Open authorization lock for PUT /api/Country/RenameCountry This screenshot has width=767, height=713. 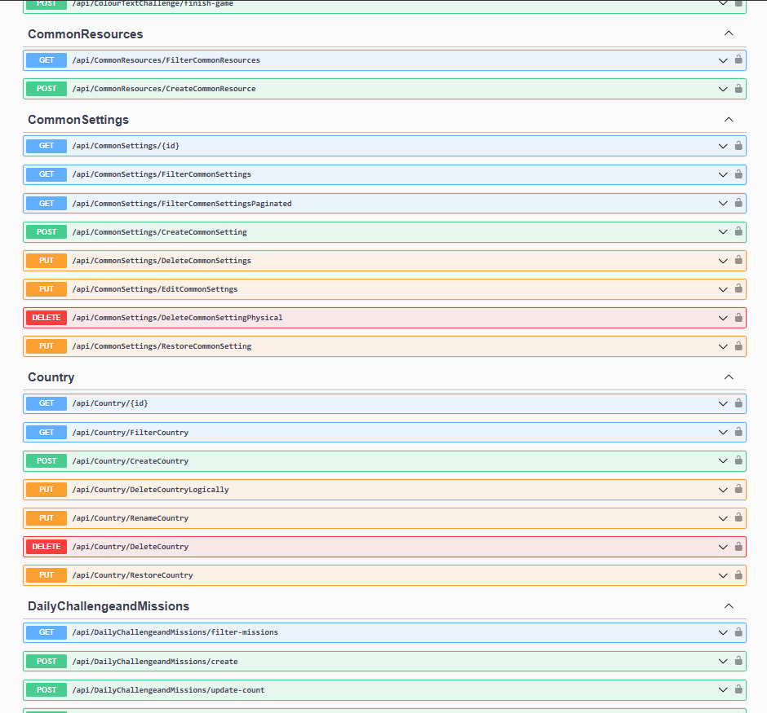pos(738,517)
